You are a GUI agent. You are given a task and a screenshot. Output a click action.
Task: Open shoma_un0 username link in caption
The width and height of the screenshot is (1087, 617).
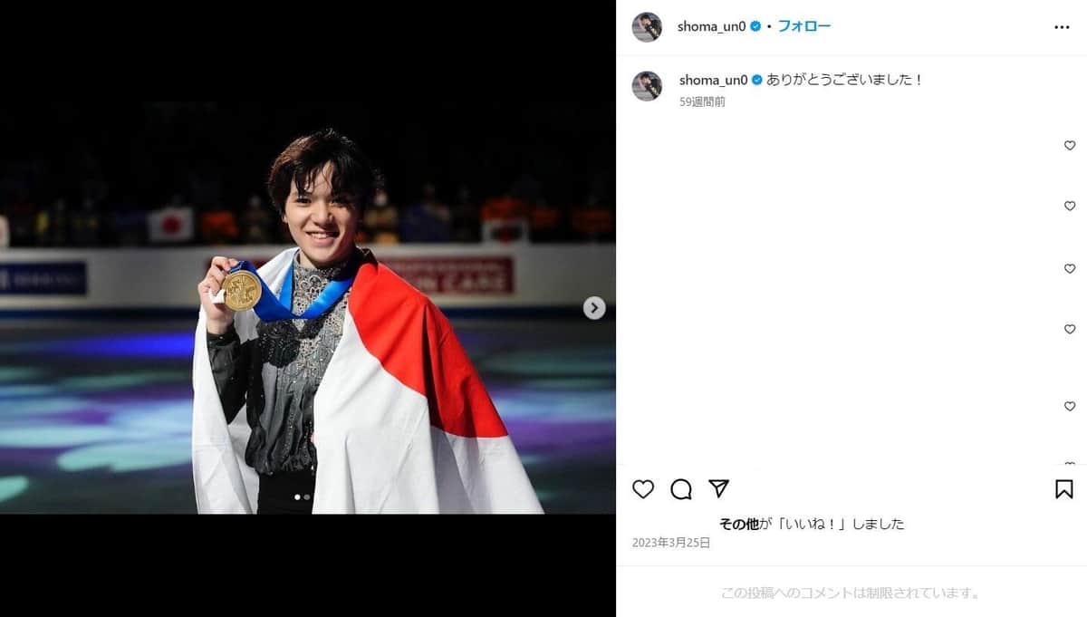click(x=714, y=80)
